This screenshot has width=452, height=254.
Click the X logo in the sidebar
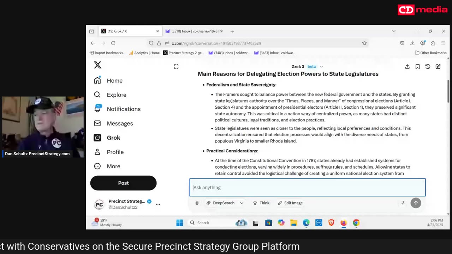(97, 65)
